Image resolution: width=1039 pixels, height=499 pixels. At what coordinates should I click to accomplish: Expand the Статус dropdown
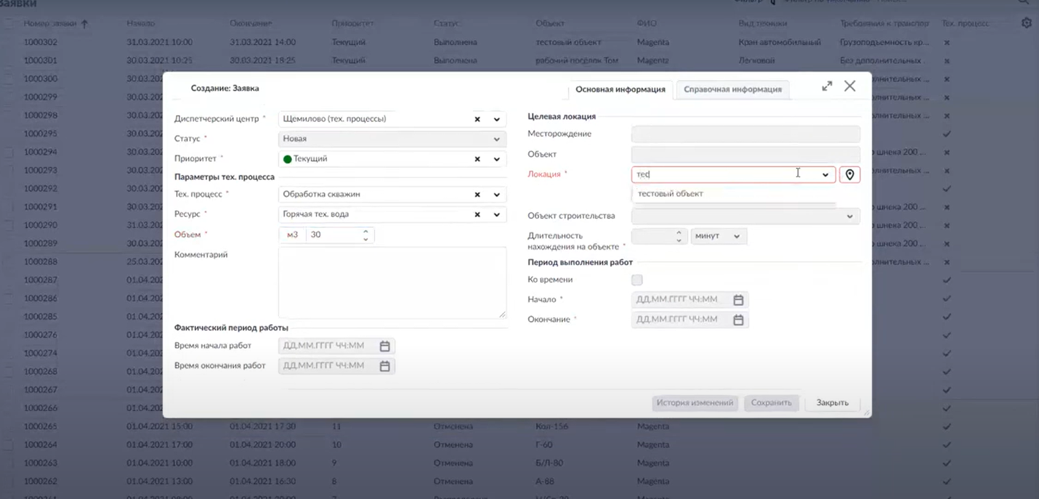click(496, 139)
